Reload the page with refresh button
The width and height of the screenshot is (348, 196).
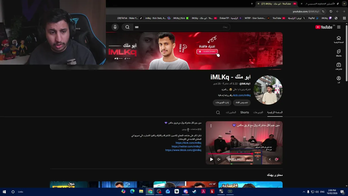point(331,11)
